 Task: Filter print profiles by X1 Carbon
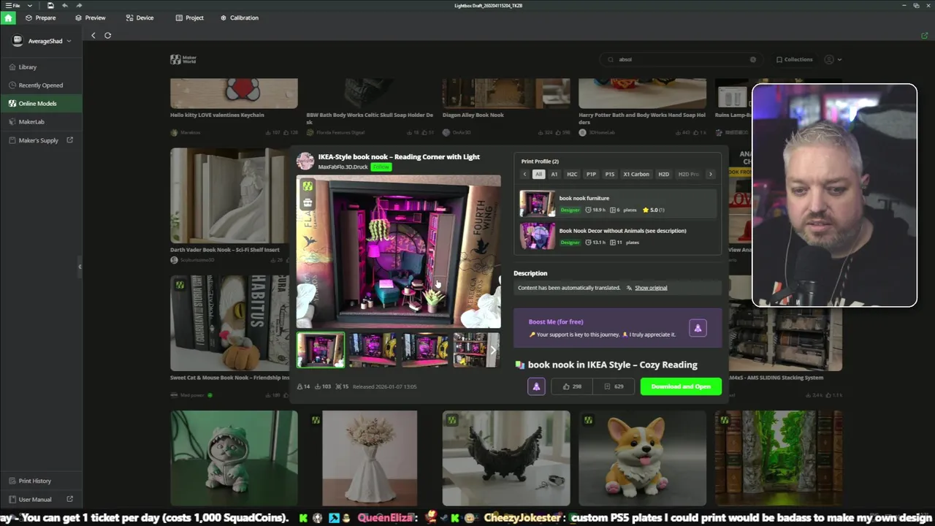pos(636,174)
